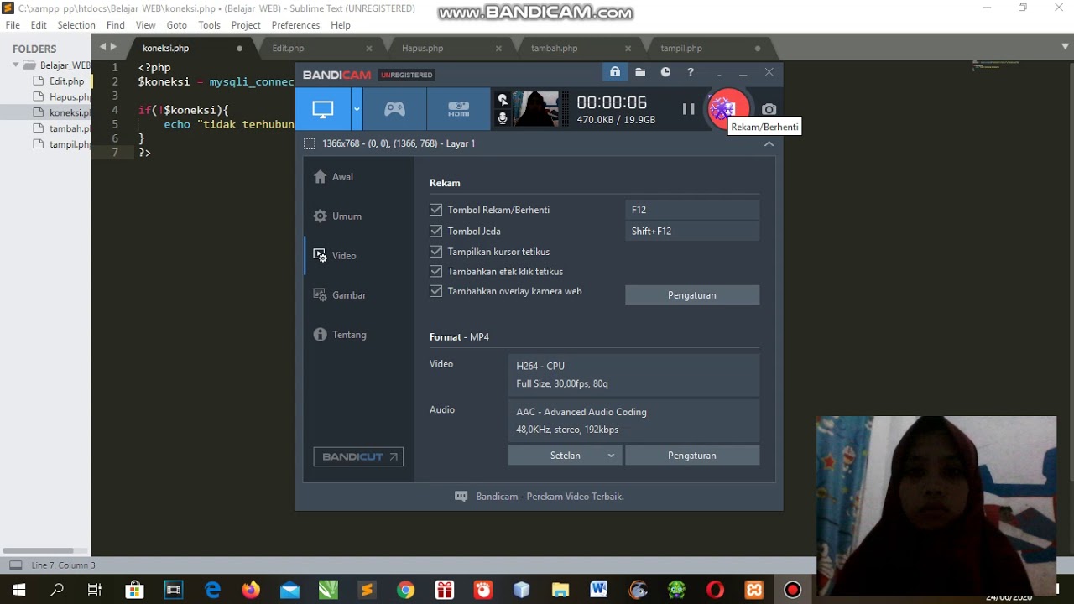Viewport: 1074px width, 604px height.
Task: Toggle Tambahkan efek klik tetikus checkbox
Action: pyautogui.click(x=435, y=271)
